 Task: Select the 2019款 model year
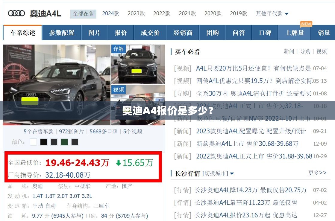pos(238,13)
